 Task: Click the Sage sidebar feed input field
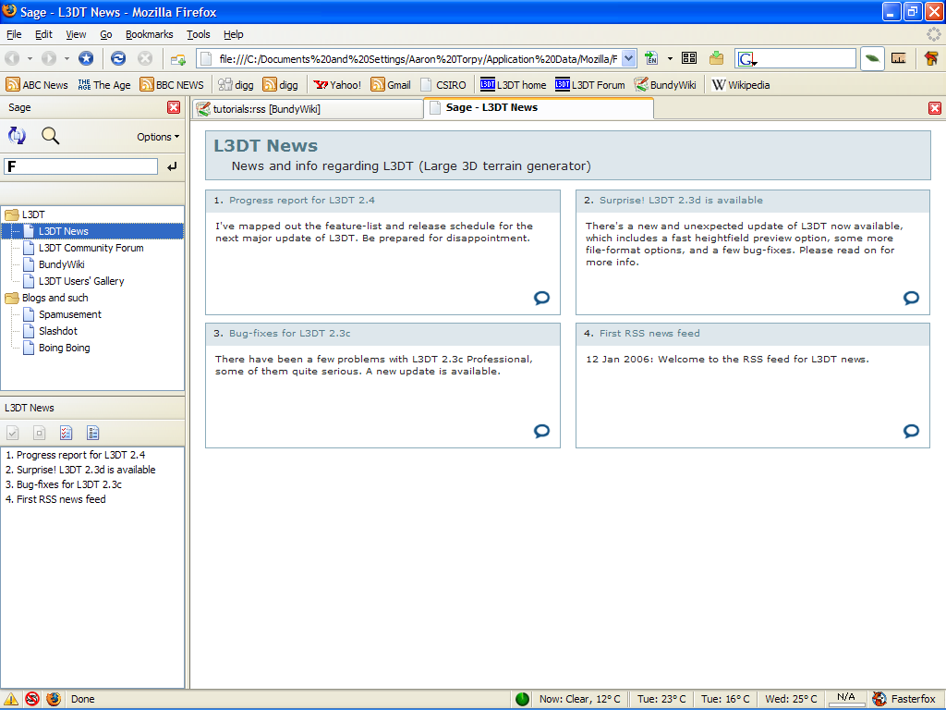tap(81, 166)
